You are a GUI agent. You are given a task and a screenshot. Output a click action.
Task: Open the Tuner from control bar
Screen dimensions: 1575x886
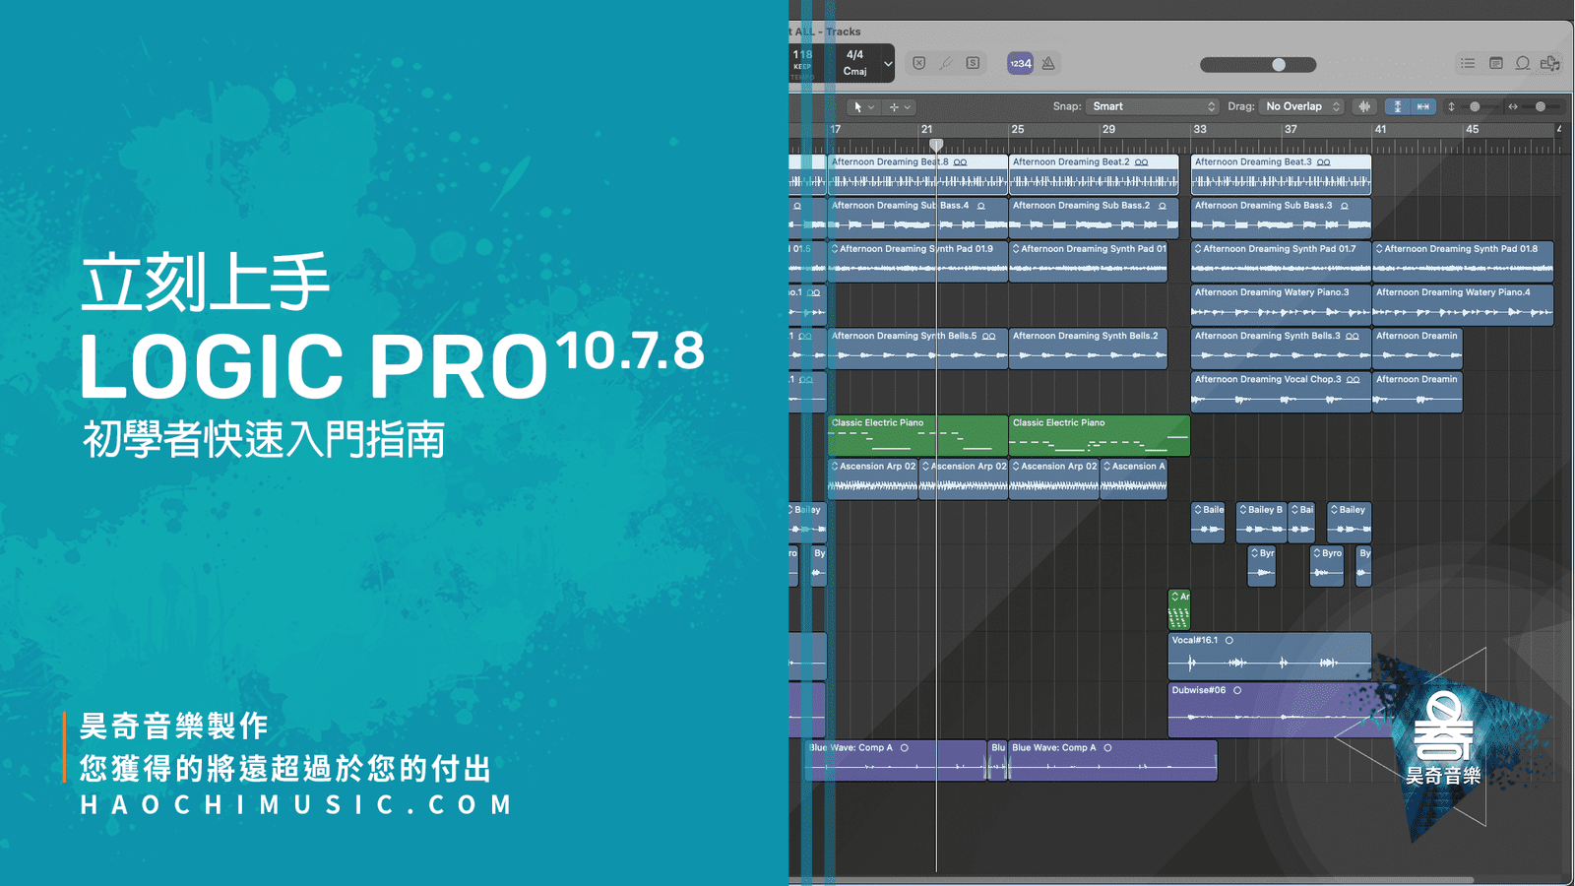pyautogui.click(x=945, y=63)
